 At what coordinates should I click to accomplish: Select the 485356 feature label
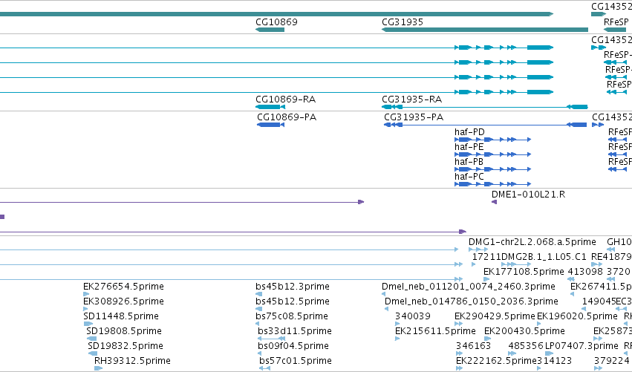click(526, 346)
